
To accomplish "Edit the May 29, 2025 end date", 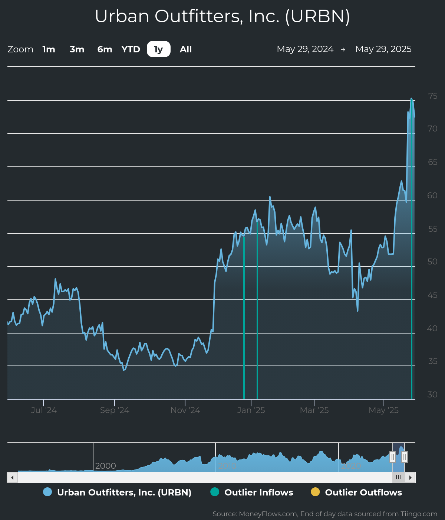I will [383, 49].
